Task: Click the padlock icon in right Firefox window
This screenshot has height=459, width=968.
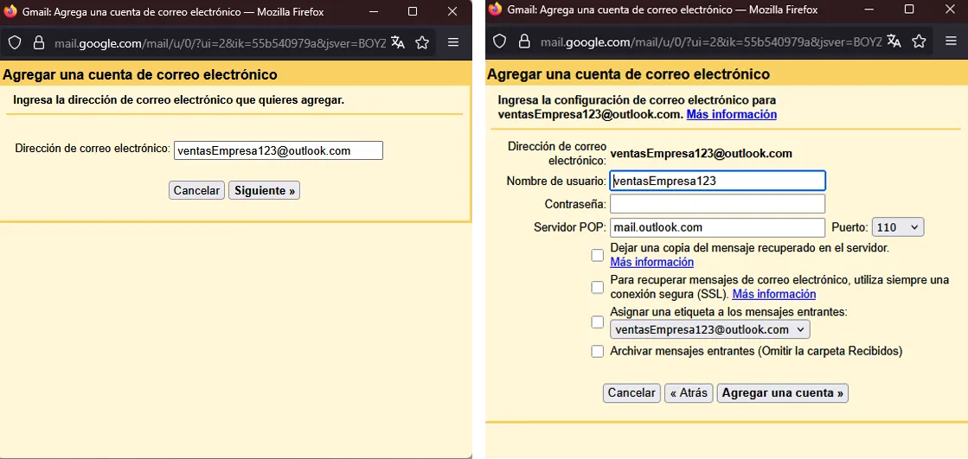Action: (524, 41)
